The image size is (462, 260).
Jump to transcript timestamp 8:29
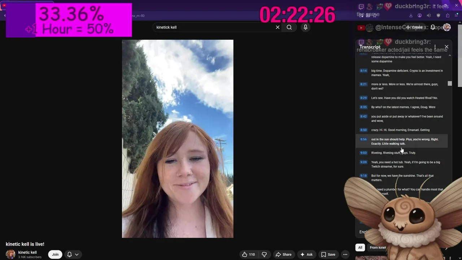[x=363, y=98]
